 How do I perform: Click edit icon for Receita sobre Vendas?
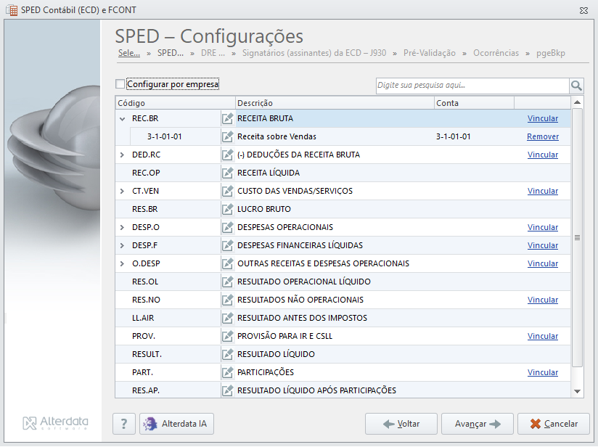coord(227,136)
